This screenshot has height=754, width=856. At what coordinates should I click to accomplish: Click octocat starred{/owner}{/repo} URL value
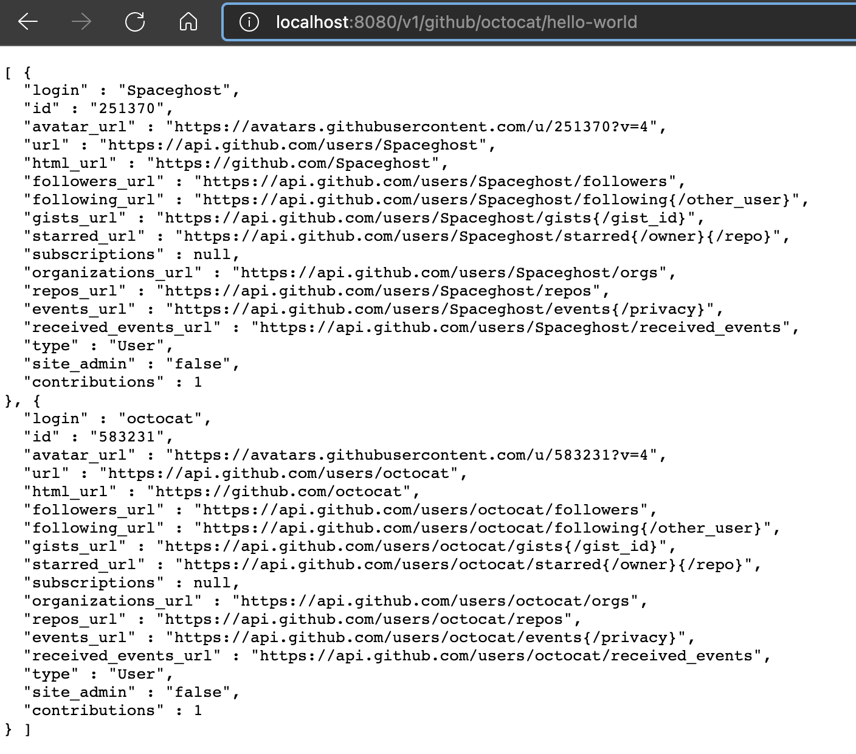tap(464, 565)
